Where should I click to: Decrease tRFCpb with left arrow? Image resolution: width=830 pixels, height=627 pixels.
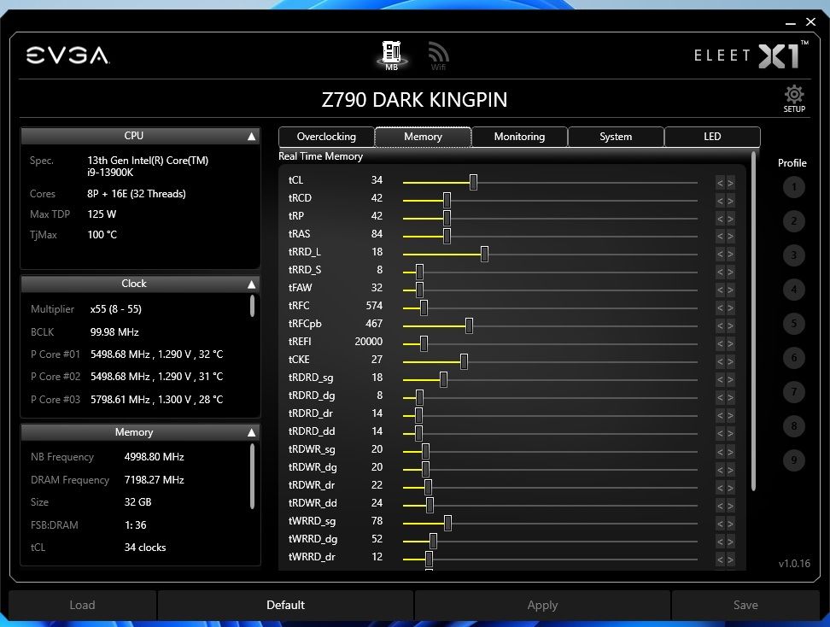click(720, 326)
